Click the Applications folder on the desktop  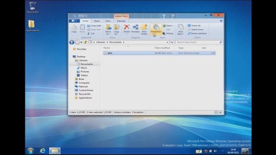tap(33, 26)
